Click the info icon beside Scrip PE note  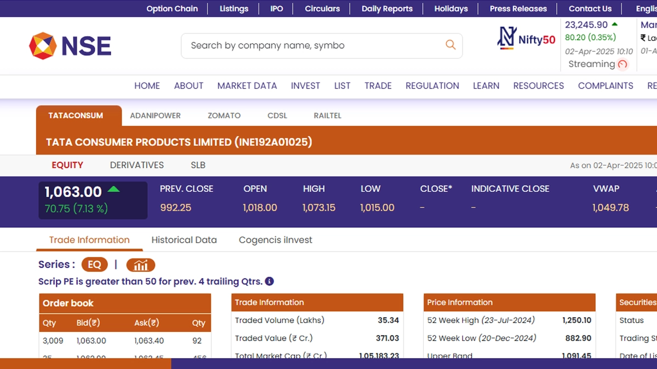[269, 282]
